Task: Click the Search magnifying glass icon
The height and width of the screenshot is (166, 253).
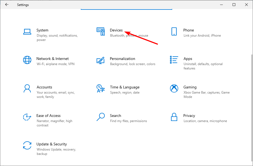Action: [101, 117]
